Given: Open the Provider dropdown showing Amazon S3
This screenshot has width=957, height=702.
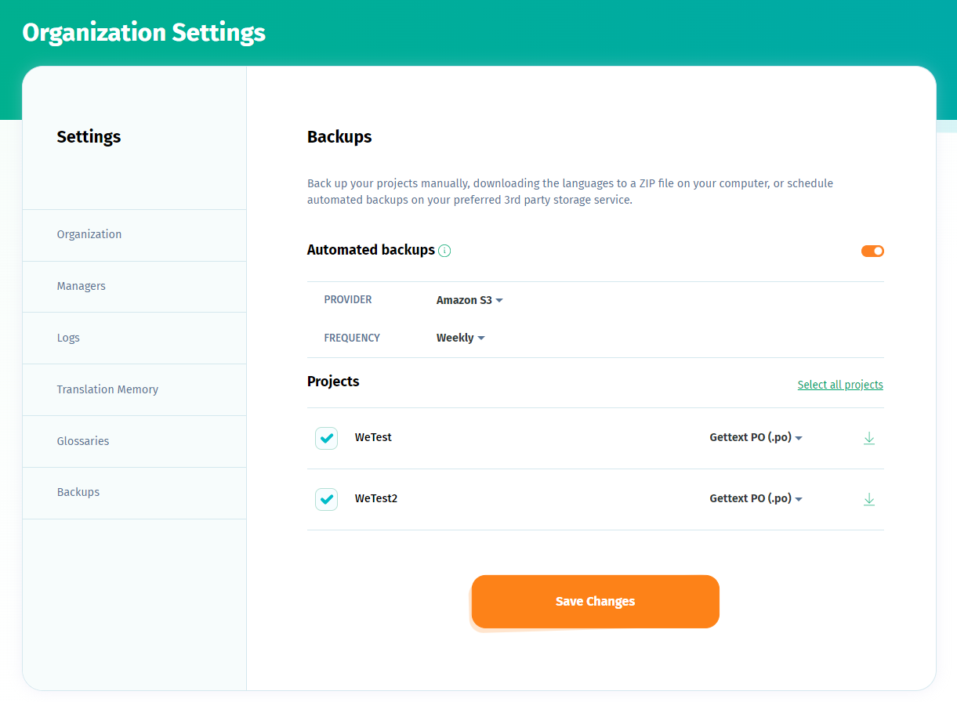Looking at the screenshot, I should 468,300.
